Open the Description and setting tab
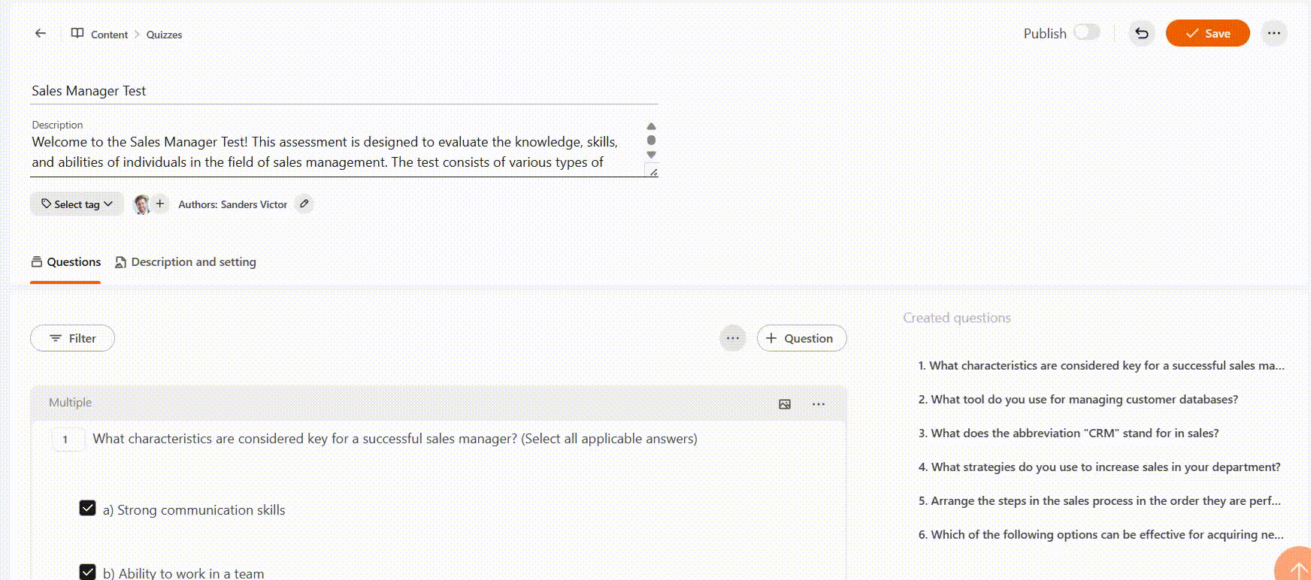Screen dimensions: 1311x580 [186, 262]
